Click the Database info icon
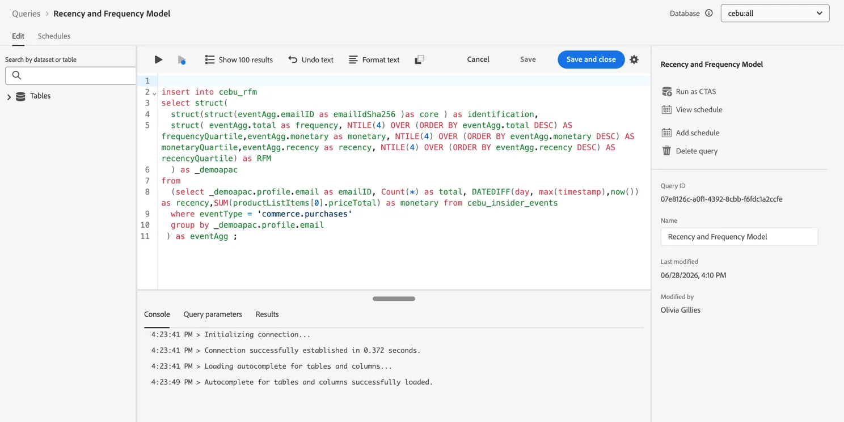 [709, 13]
